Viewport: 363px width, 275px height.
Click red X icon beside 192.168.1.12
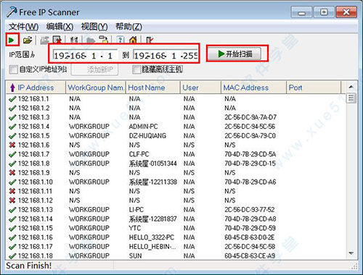point(12,200)
